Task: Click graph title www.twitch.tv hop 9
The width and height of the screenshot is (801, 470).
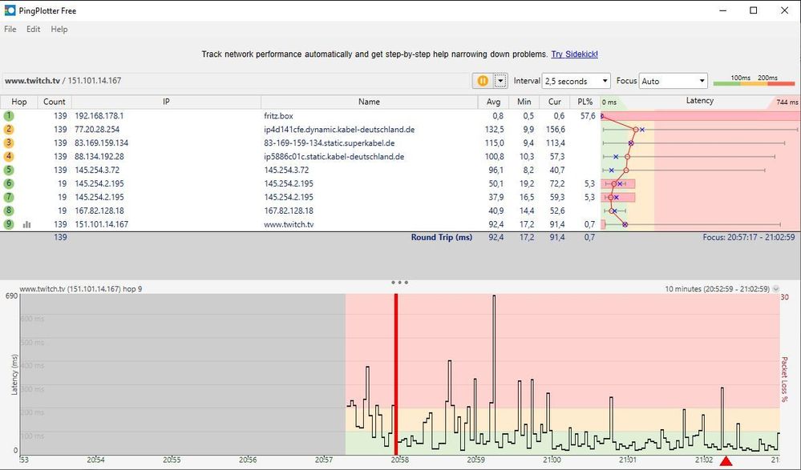Action: 81,289
